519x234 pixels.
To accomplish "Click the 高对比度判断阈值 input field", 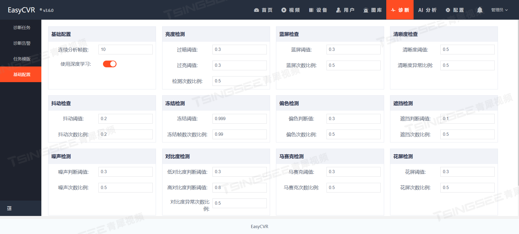I will coord(239,188).
